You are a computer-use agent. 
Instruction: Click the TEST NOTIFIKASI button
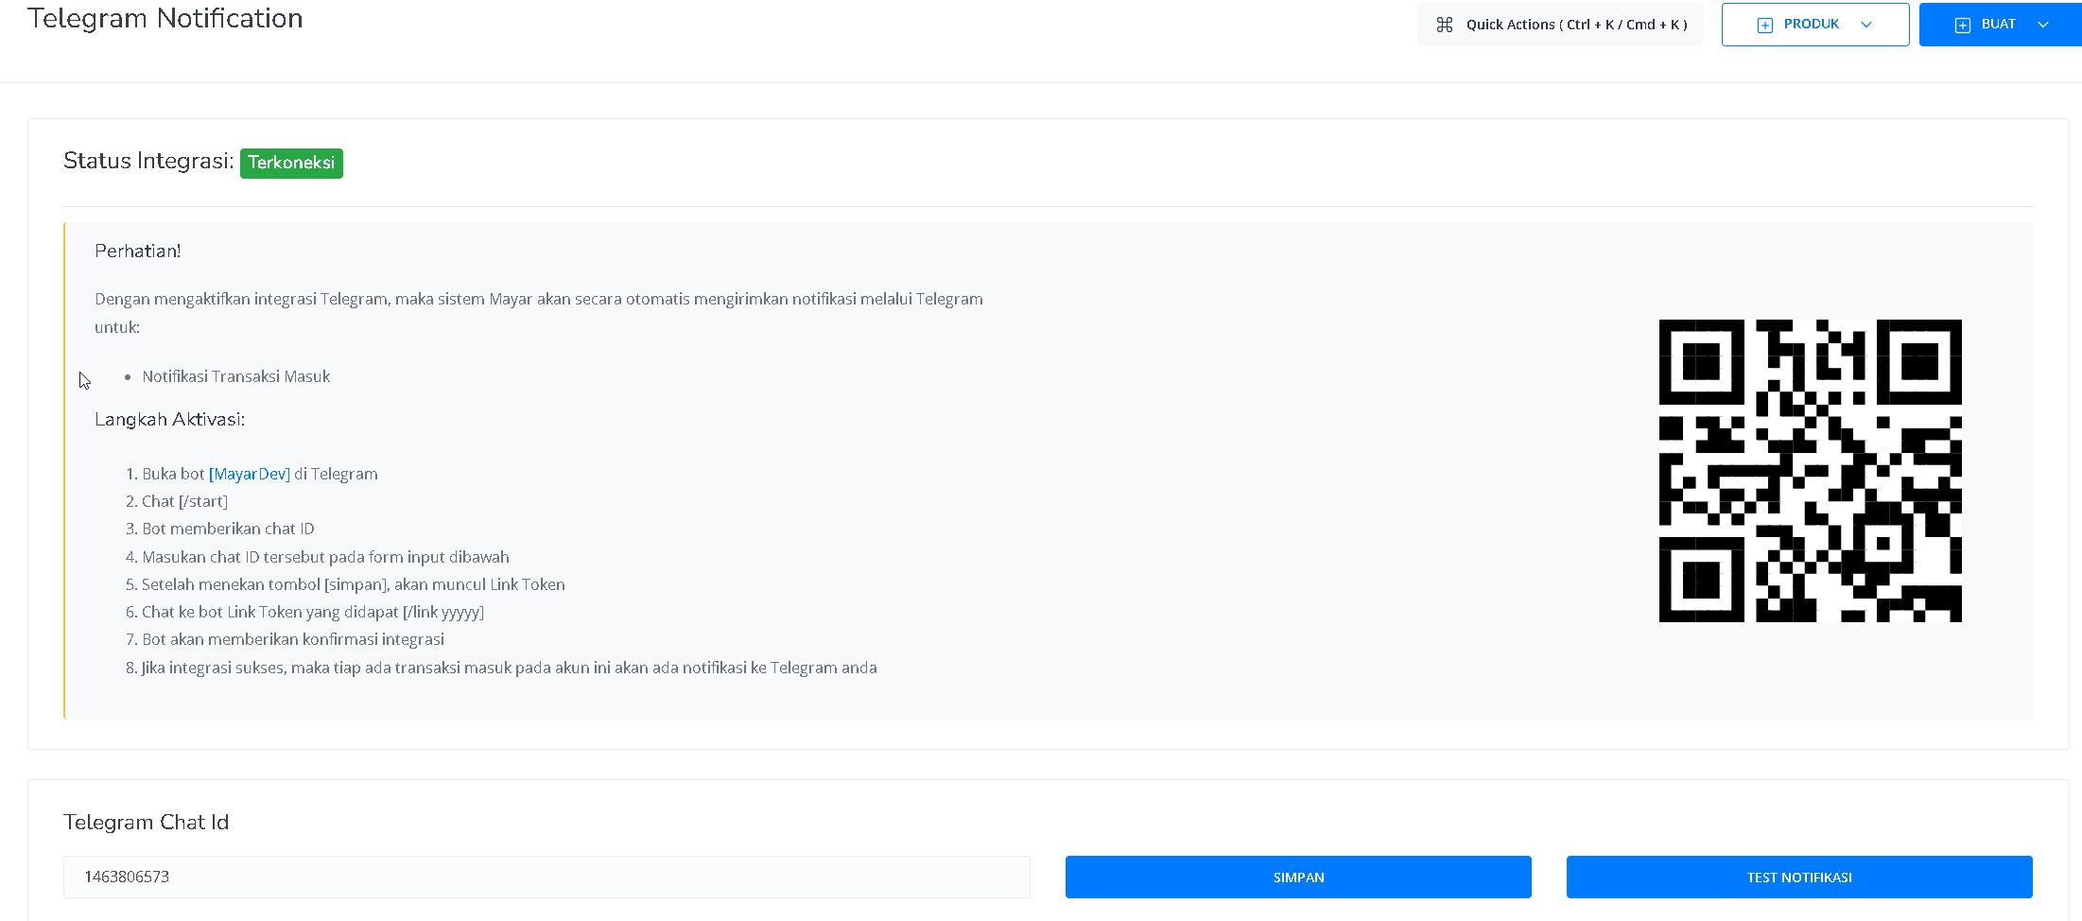(x=1799, y=877)
